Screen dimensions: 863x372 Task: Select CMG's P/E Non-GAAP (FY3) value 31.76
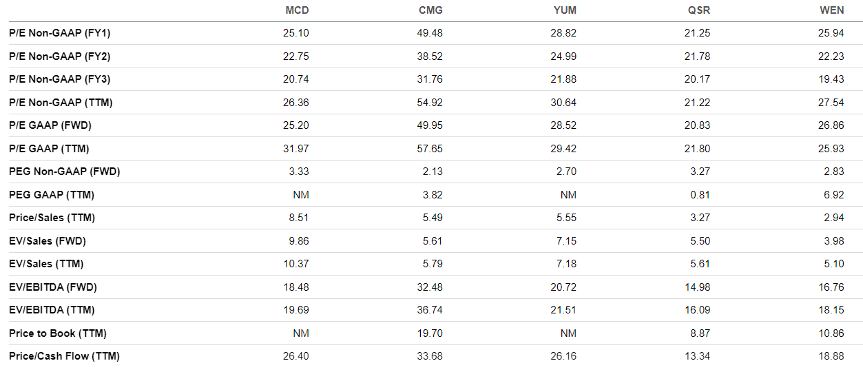click(x=430, y=79)
